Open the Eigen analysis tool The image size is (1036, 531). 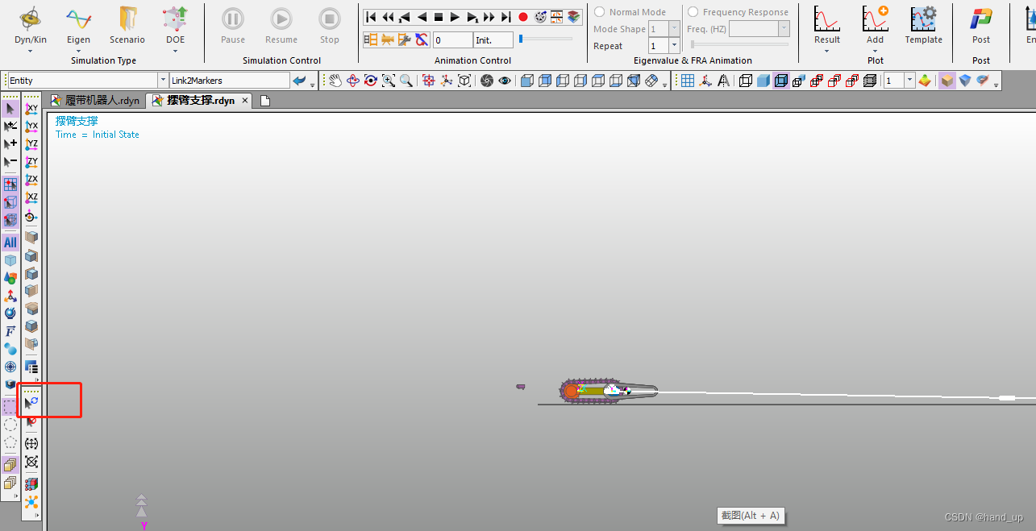pyautogui.click(x=78, y=24)
